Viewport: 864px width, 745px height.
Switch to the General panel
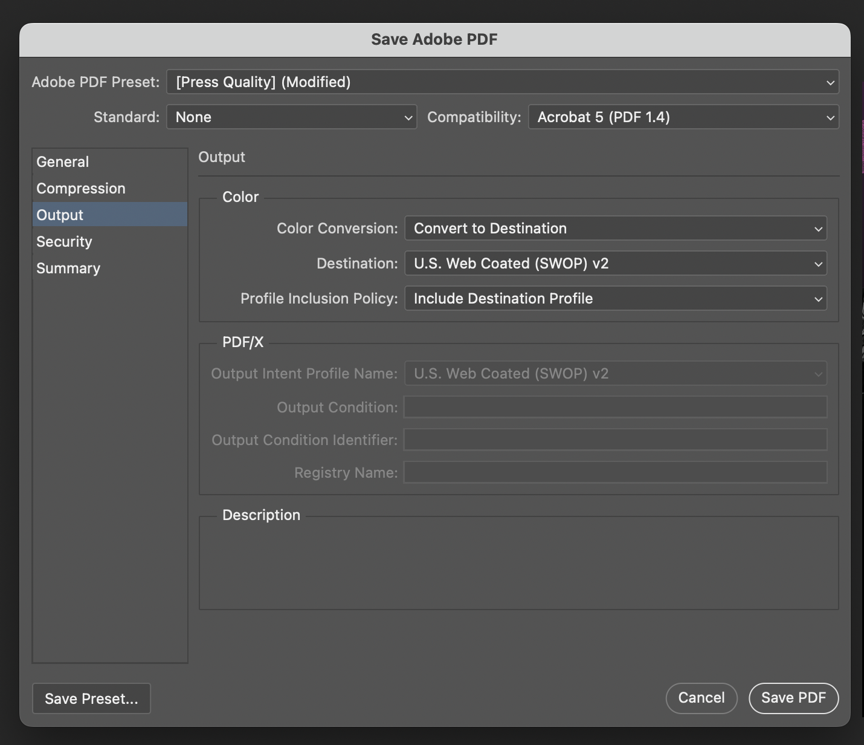click(x=62, y=161)
